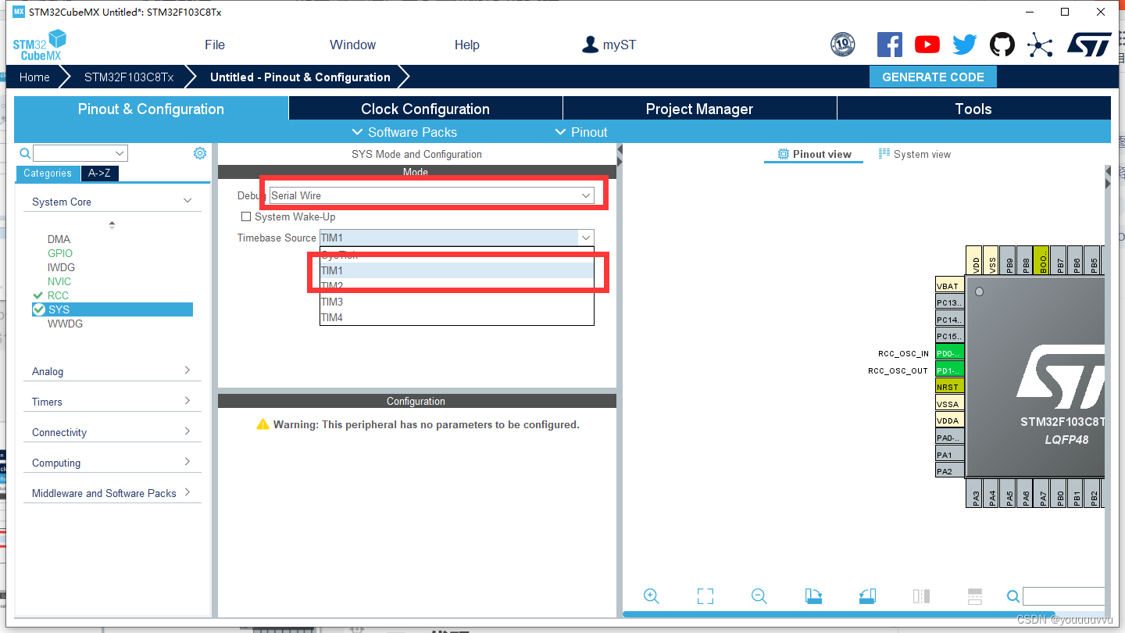Click the pin search input field
Viewport: 1125px width, 633px height.
click(1063, 596)
